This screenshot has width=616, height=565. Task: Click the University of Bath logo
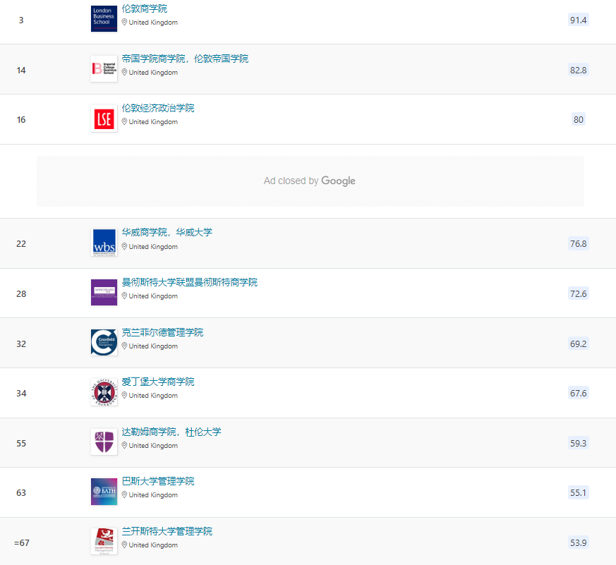pyautogui.click(x=104, y=491)
